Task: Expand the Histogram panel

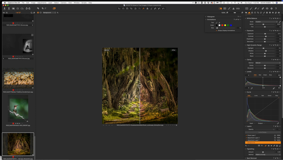Action: pos(206,17)
